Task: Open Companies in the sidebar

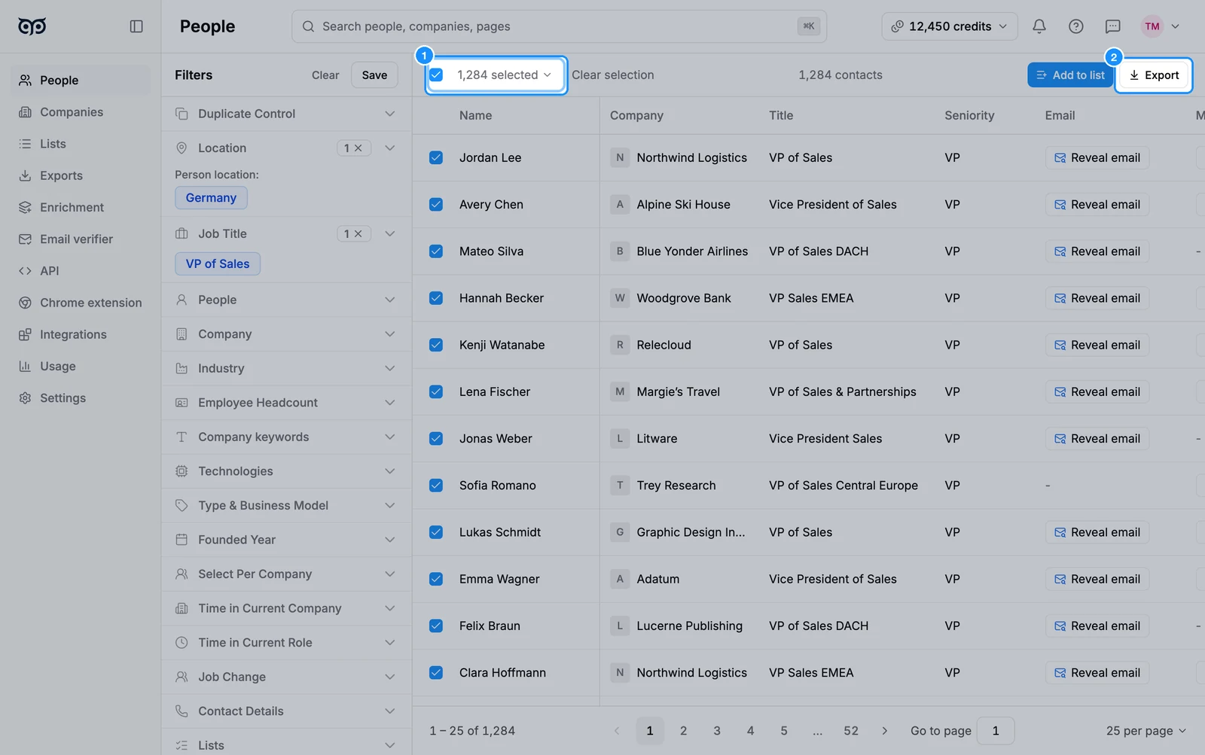Action: pos(81,112)
